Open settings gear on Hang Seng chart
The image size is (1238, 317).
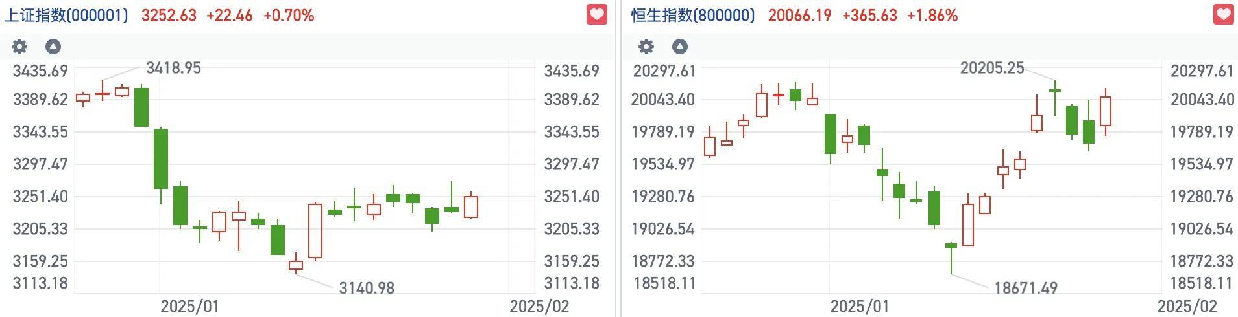pyautogui.click(x=646, y=47)
